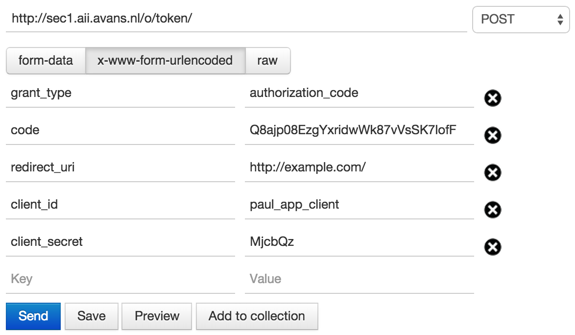The height and width of the screenshot is (335, 575).
Task: Click Add to collection
Action: click(257, 316)
